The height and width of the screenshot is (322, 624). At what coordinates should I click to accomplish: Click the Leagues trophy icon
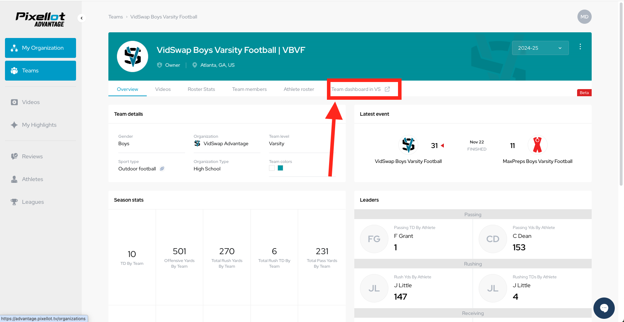[x=14, y=202]
